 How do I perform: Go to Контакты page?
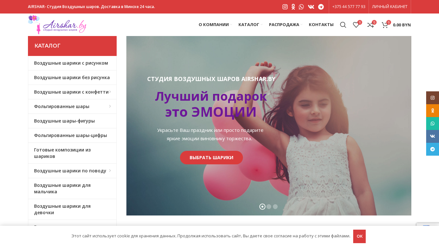tap(321, 25)
